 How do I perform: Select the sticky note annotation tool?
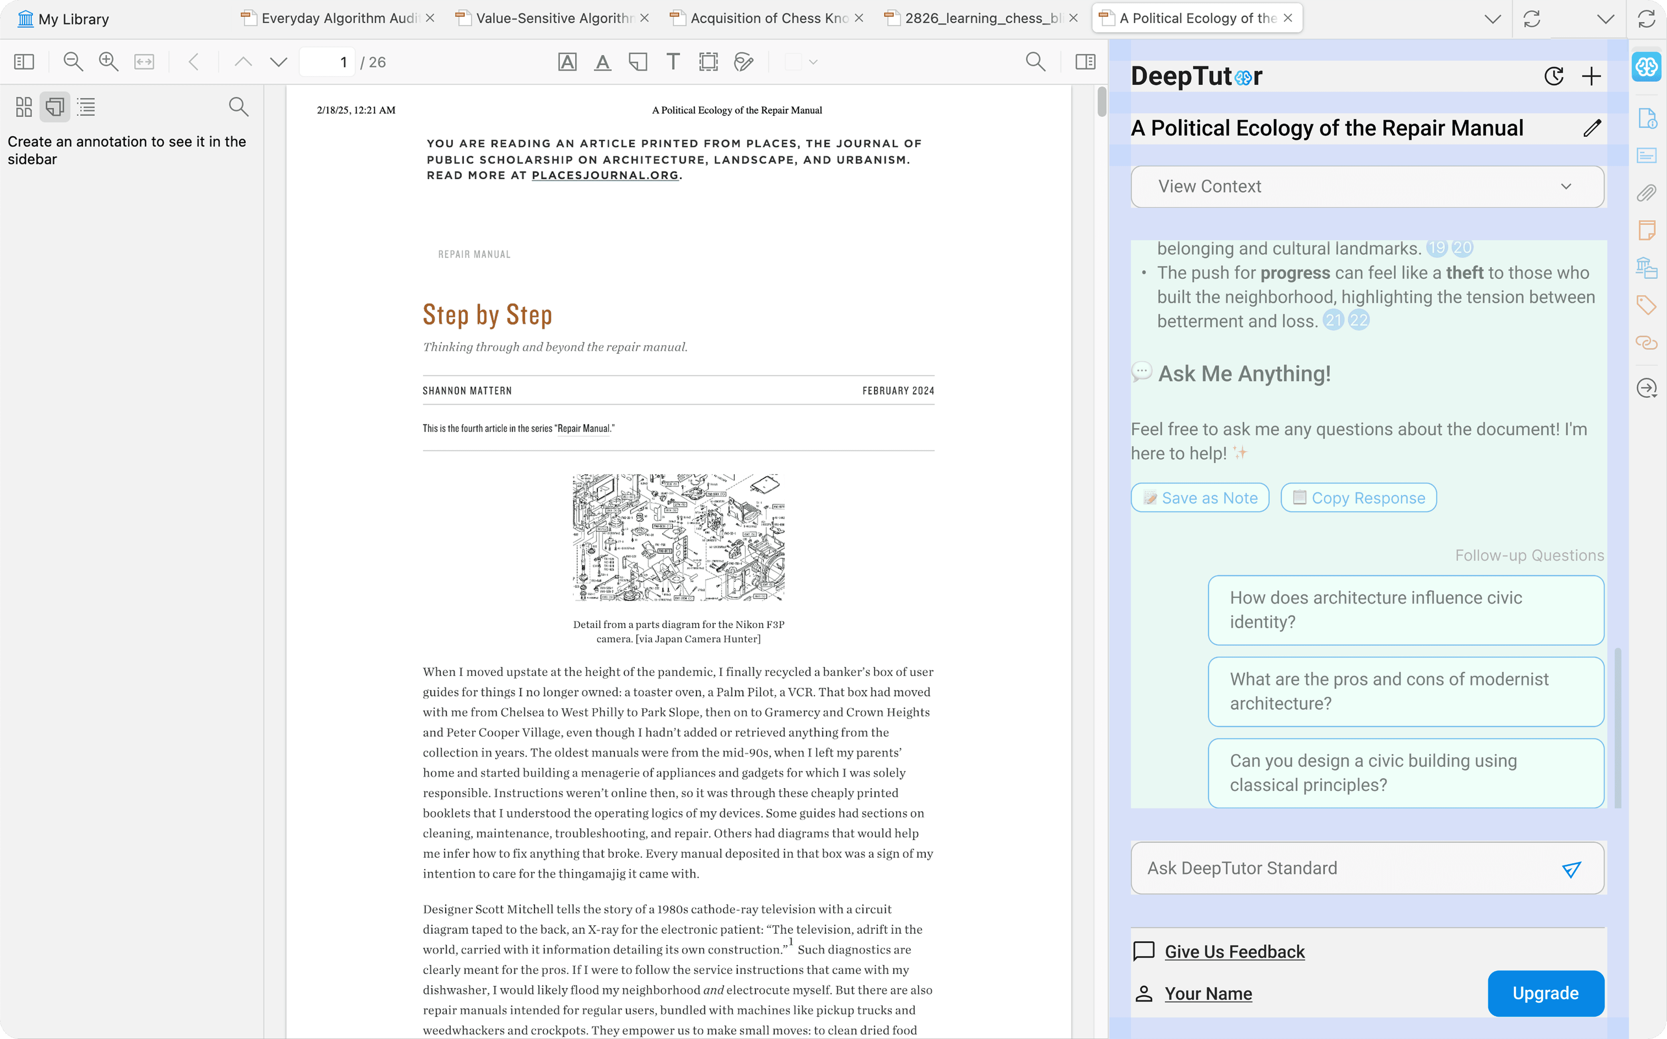(638, 62)
